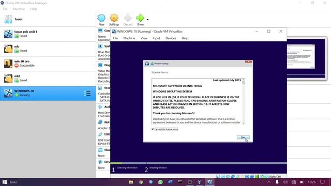Toggle 'I accept the license terms' checkbox

click(x=153, y=129)
